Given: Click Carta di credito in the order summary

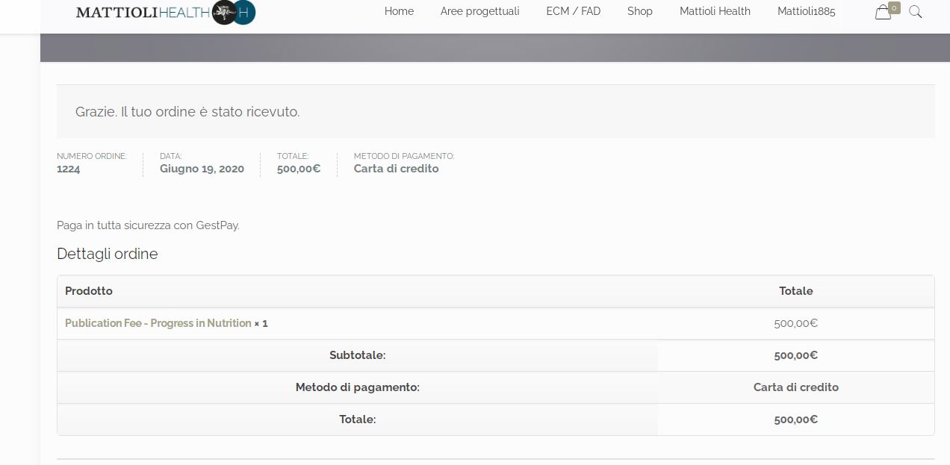Looking at the screenshot, I should (x=396, y=169).
